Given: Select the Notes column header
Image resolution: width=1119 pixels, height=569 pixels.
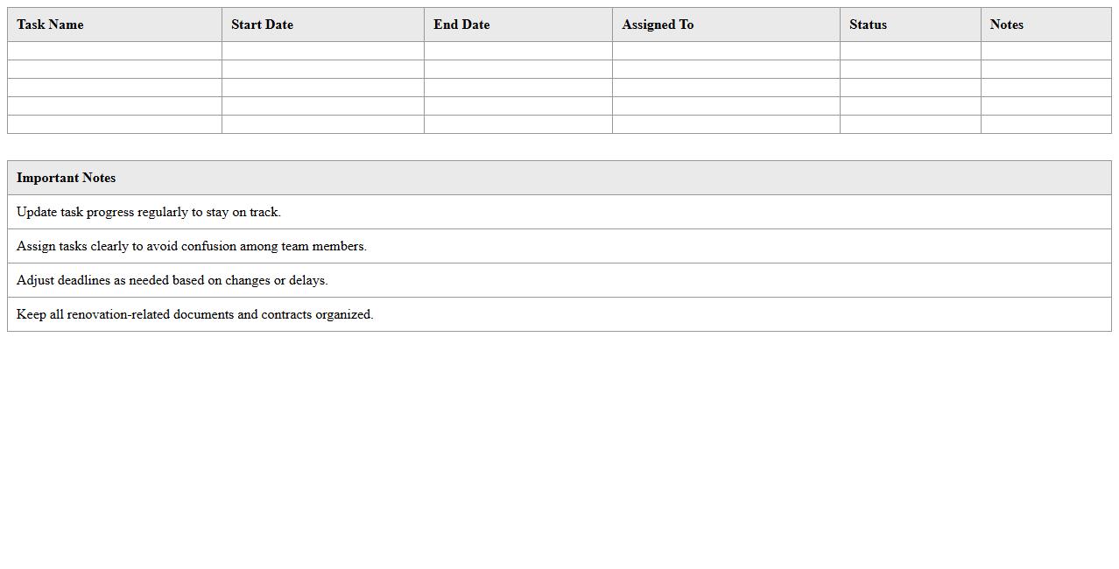Looking at the screenshot, I should coord(1006,25).
